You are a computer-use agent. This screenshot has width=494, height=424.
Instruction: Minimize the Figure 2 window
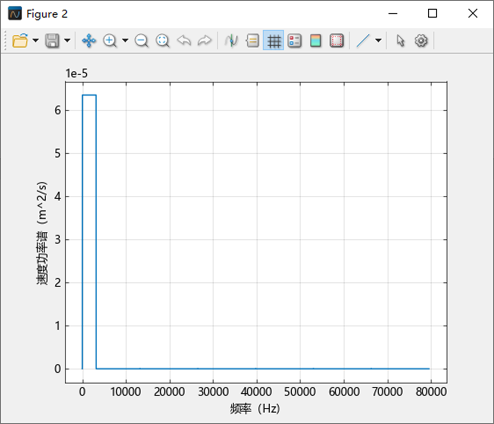(x=393, y=14)
